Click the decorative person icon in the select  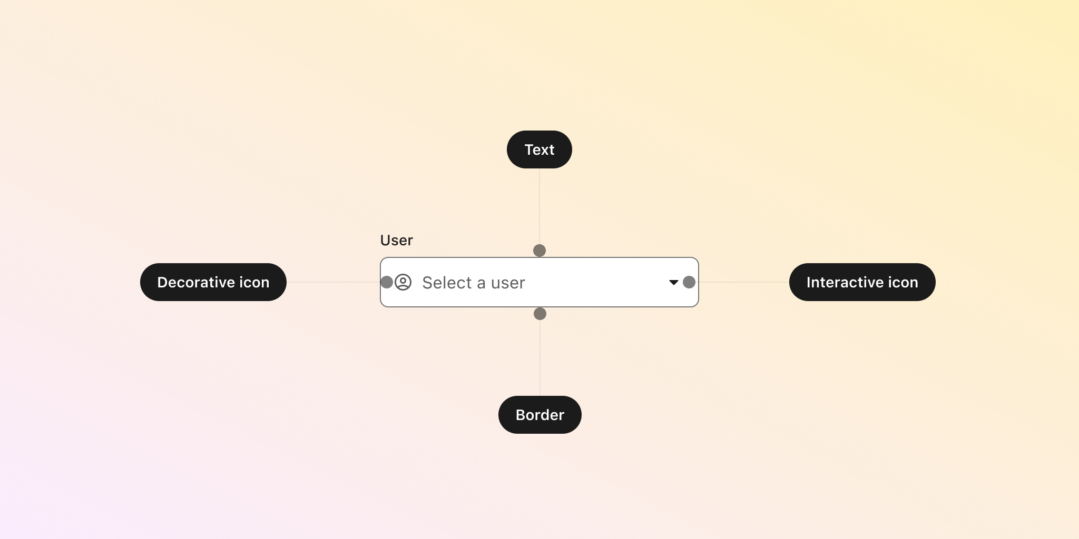point(403,283)
